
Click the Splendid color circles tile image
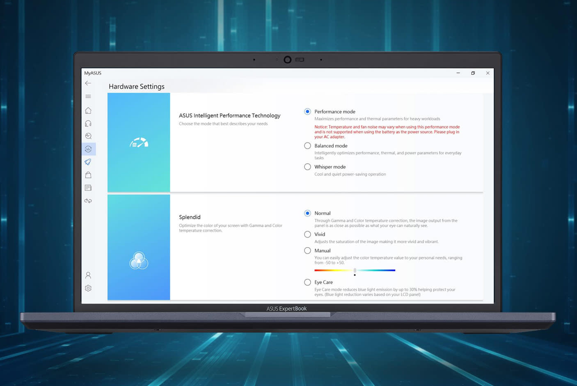(x=139, y=247)
